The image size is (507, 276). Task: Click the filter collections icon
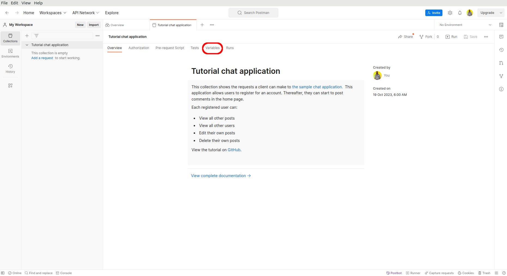point(37,36)
